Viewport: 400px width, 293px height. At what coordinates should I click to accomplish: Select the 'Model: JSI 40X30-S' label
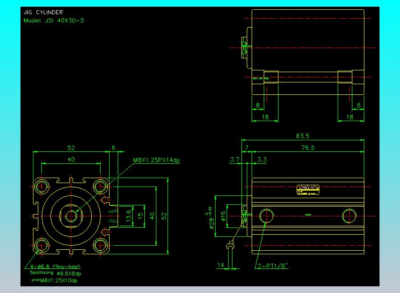pos(54,20)
